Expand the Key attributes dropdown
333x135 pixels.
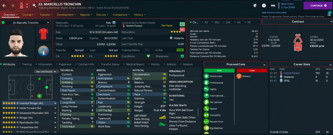(x=47, y=72)
